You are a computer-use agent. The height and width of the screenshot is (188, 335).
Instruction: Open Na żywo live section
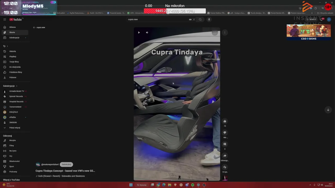click(15, 151)
